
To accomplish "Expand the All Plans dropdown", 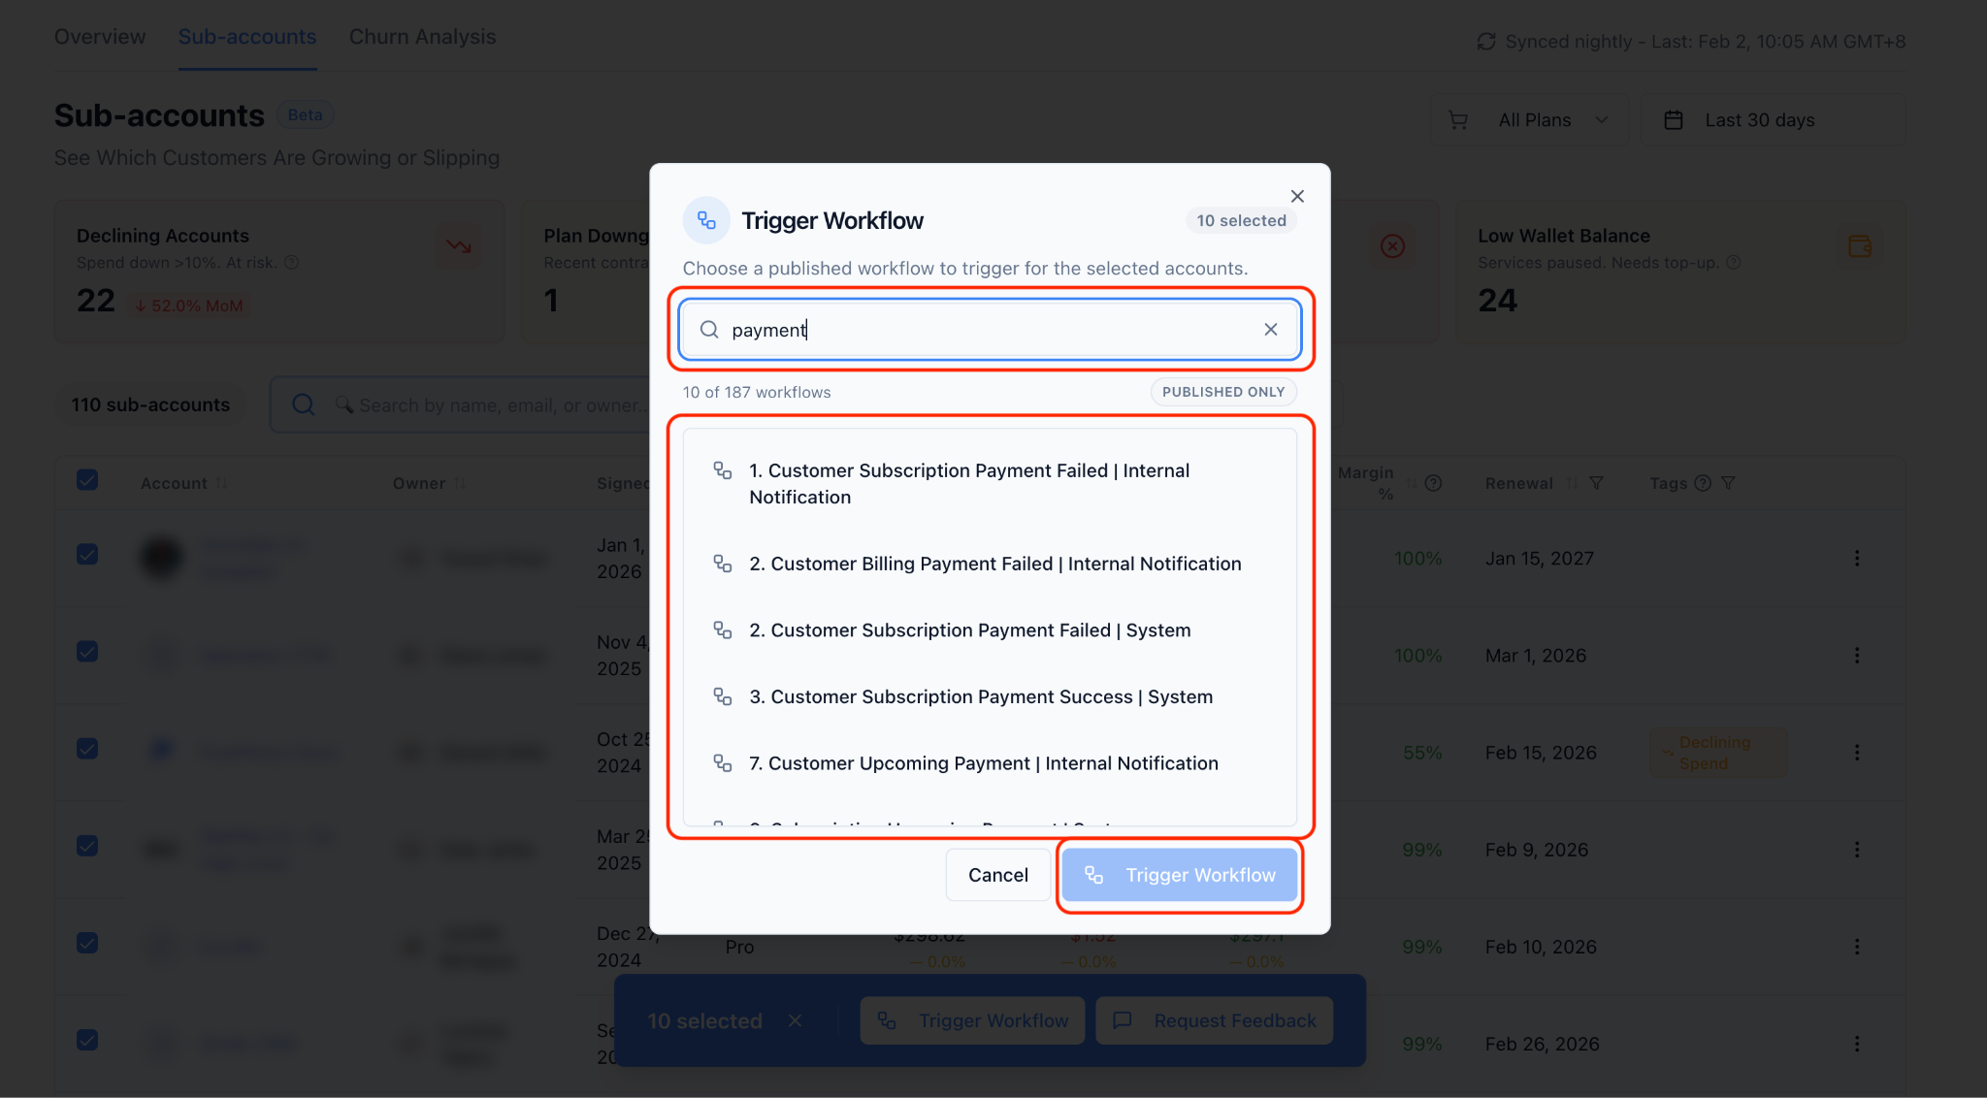I will (x=1530, y=120).
